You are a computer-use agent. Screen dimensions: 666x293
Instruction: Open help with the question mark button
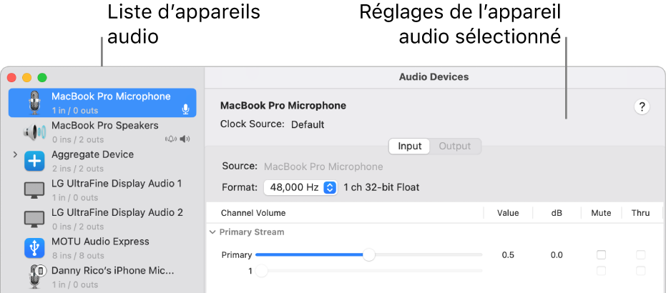(x=642, y=107)
